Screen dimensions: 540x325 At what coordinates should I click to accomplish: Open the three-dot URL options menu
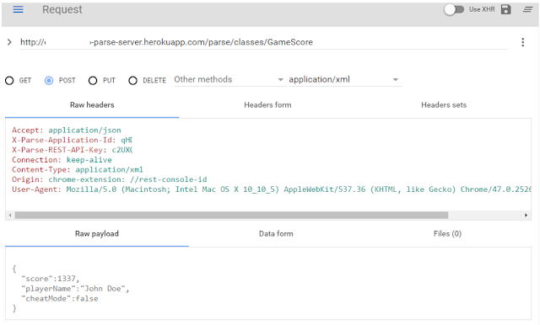click(523, 42)
